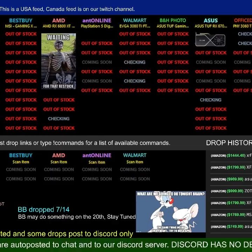Open the Amazon $1769.99 MS drop entry
This screenshot has height=252, width=252.
[231, 215]
